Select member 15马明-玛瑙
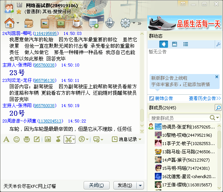 pyautogui.click(x=182, y=168)
